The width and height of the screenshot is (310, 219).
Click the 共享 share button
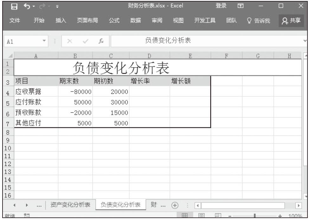click(x=291, y=21)
